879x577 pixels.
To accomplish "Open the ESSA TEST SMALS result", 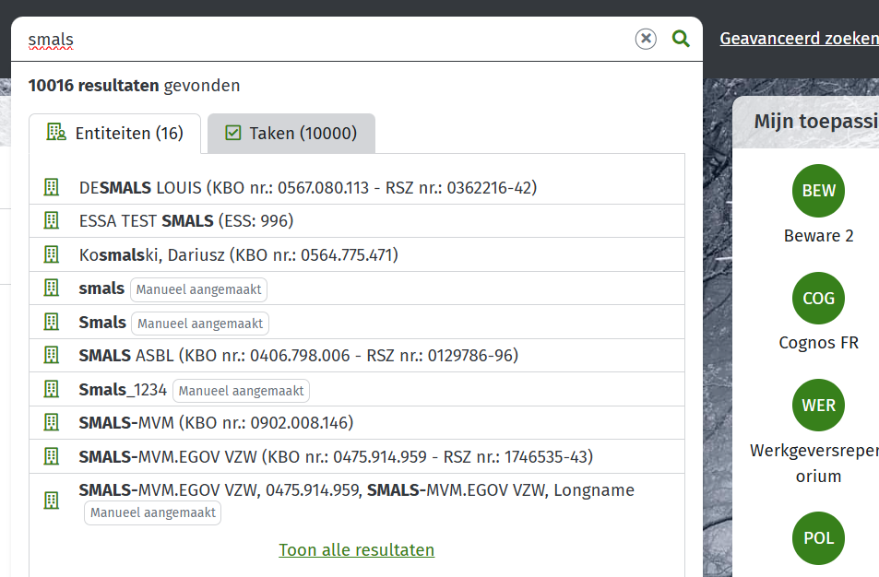I will tap(357, 221).
